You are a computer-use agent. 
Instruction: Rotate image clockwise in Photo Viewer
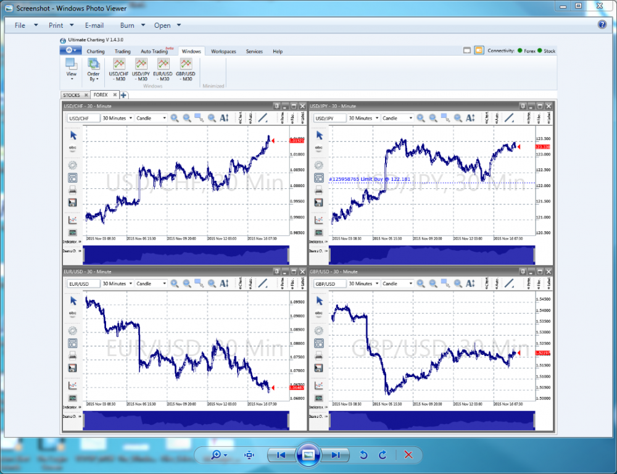(383, 455)
